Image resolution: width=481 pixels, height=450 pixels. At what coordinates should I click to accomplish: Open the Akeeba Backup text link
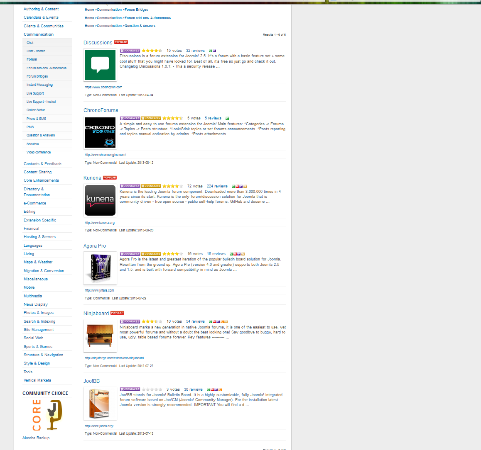(x=36, y=438)
